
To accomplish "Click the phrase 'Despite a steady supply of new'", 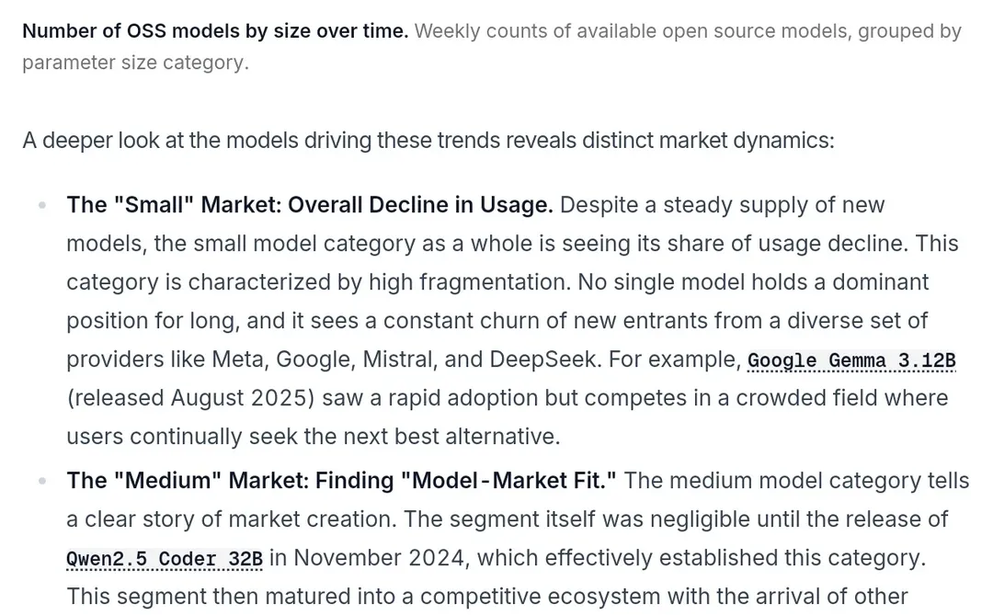I will pyautogui.click(x=722, y=205).
